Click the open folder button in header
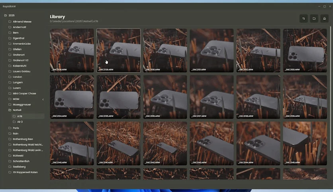This screenshot has height=192, width=333. [314, 19]
